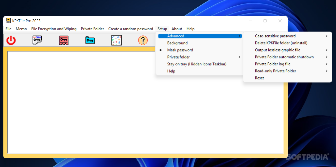Image resolution: width=336 pixels, height=167 pixels.
Task: Open Create a random password menu
Action: tap(131, 29)
